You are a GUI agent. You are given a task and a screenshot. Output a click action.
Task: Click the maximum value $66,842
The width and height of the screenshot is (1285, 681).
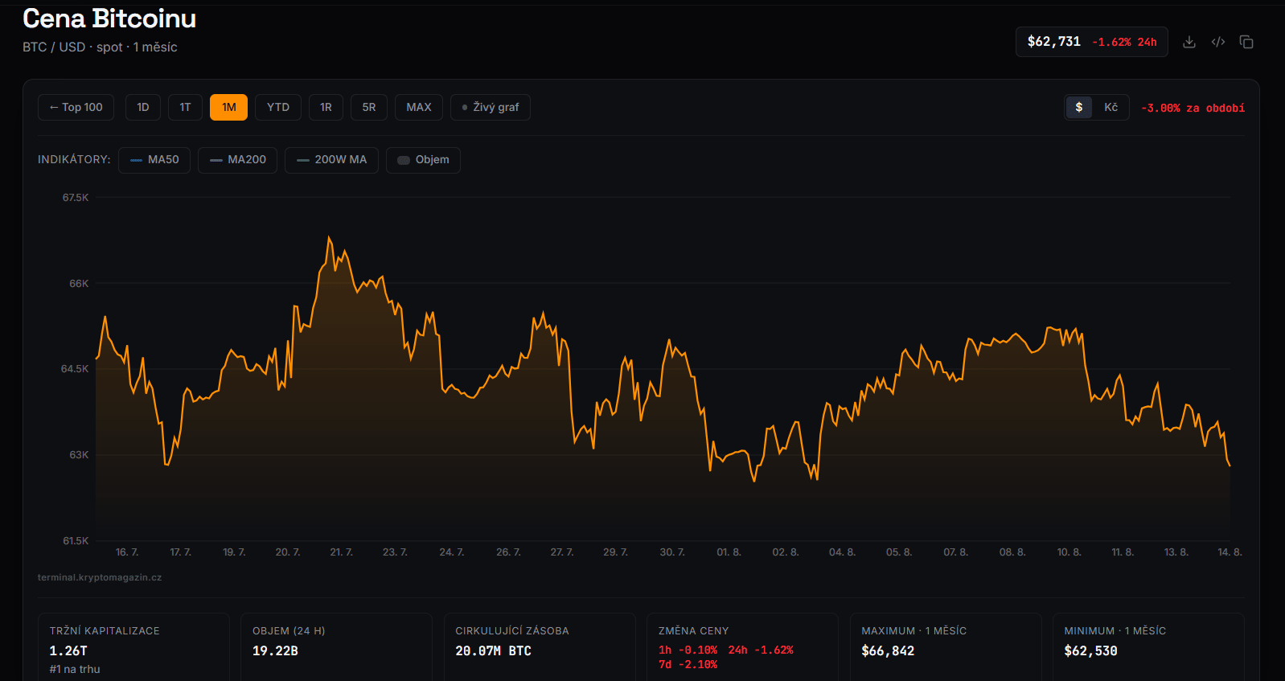(888, 650)
